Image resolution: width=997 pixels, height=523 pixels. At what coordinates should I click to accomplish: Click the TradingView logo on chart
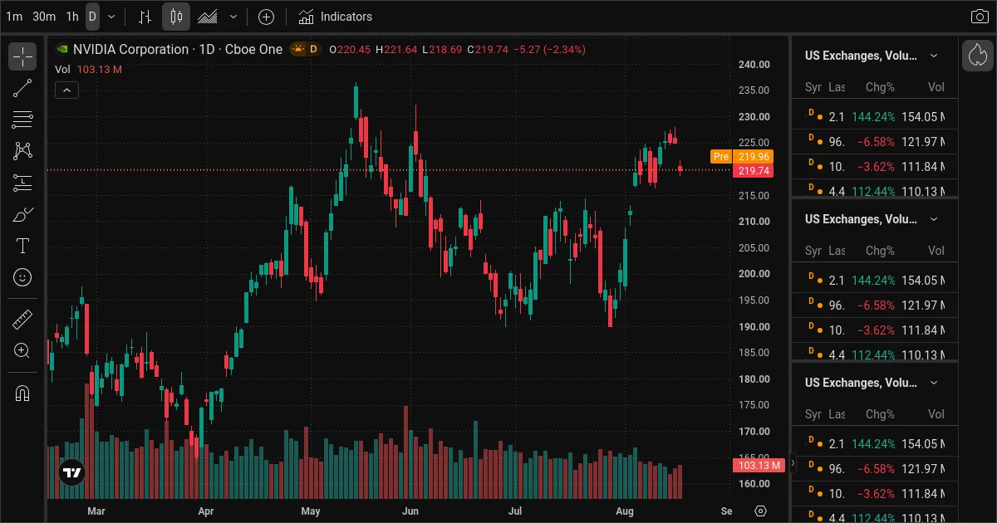72,473
